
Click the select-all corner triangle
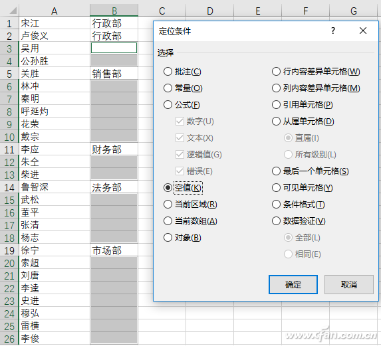coord(13,11)
